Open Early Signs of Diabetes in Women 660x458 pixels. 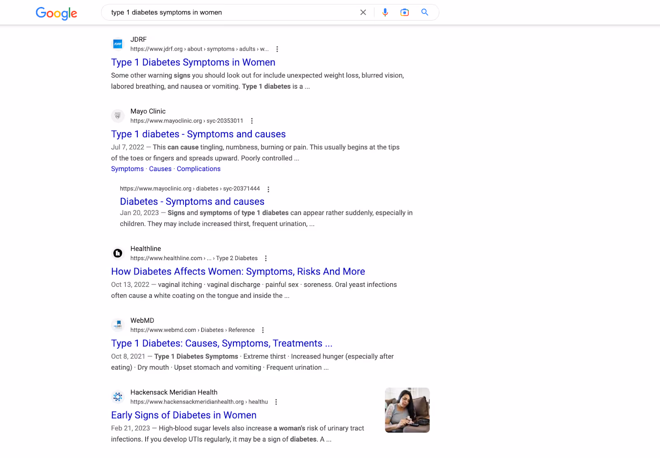click(184, 415)
